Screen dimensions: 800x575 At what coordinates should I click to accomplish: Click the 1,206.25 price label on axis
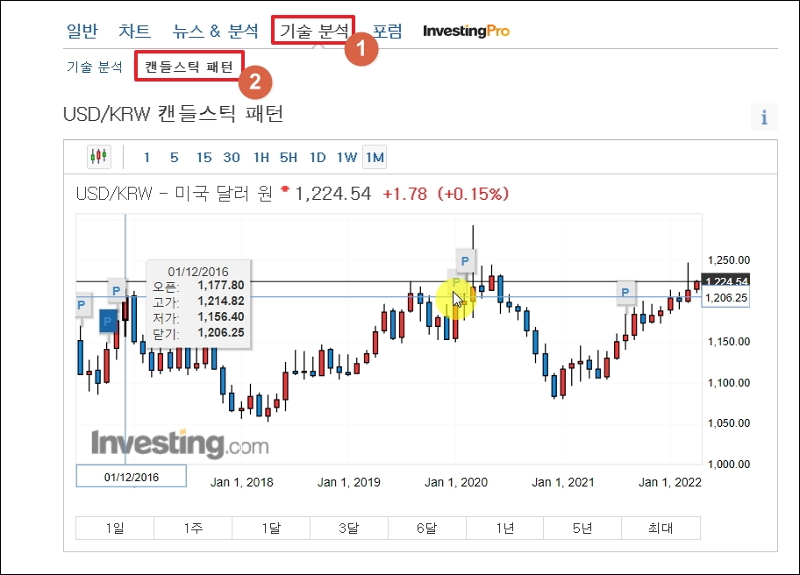point(725,298)
